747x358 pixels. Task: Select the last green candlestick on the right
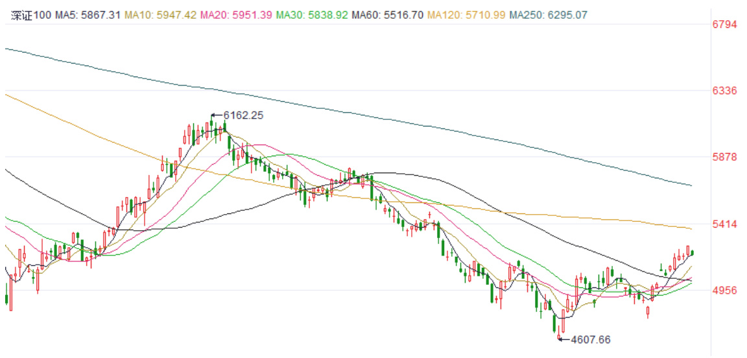coord(693,252)
